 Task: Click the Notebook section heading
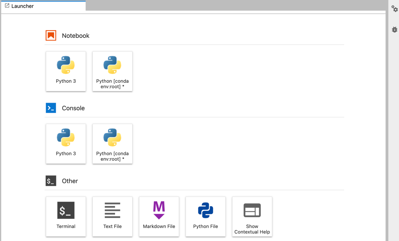(x=75, y=36)
